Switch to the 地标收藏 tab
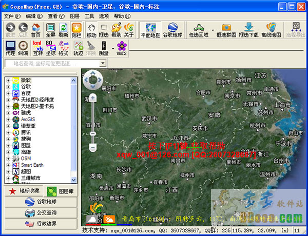The height and width of the screenshot is (236, 308). tap(24, 191)
